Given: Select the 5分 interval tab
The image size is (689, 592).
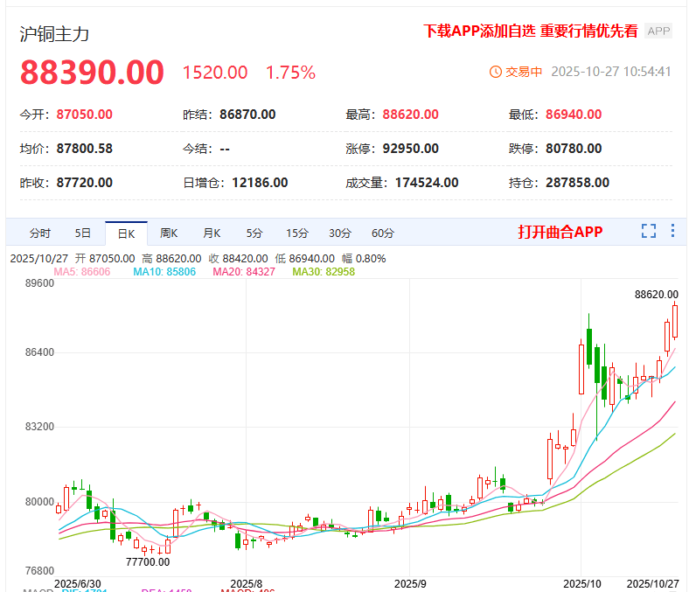Looking at the screenshot, I should pyautogui.click(x=254, y=233).
